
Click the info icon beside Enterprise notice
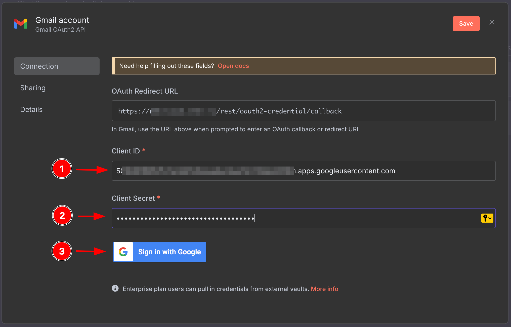tap(115, 288)
